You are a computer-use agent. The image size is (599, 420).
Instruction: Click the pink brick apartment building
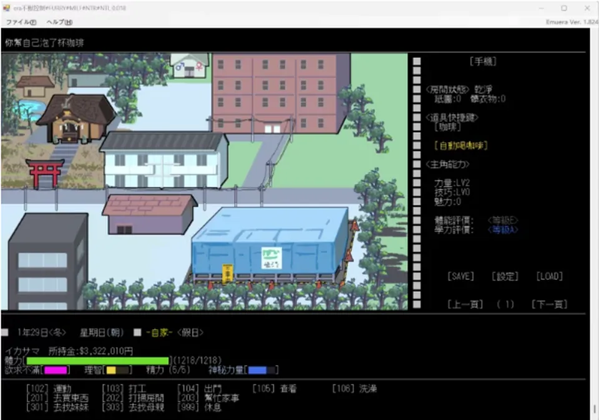(280, 93)
